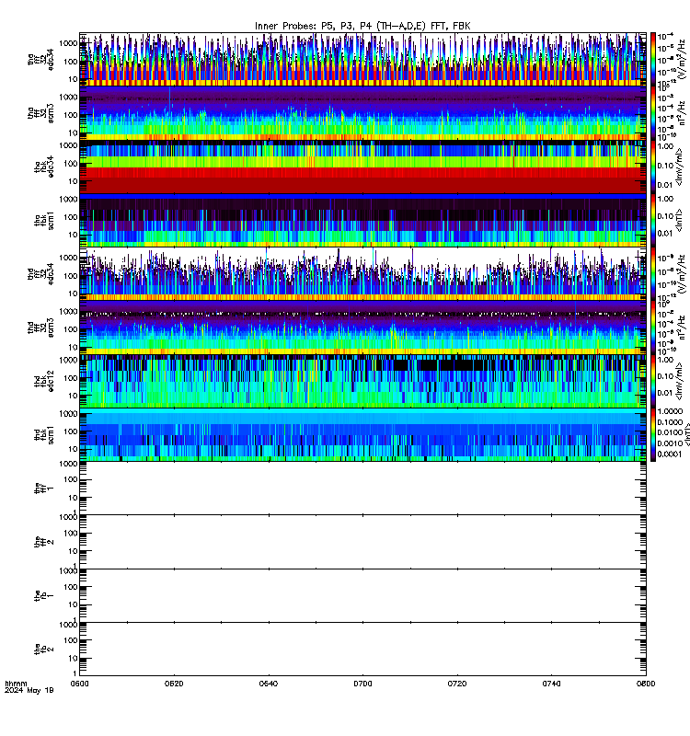690x736 pixels.
Task: Click the 'tha fbk edc34' panel label
Action: pos(44,167)
